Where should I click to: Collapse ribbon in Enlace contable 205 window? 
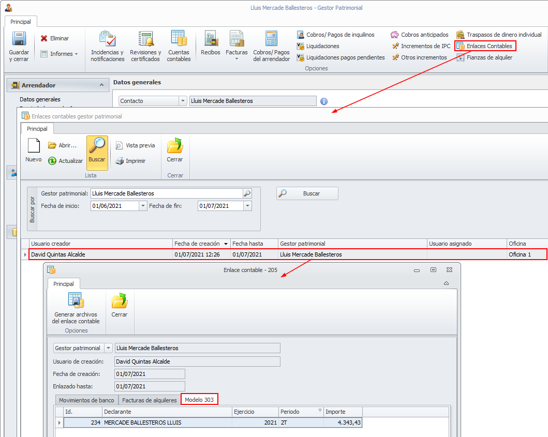pyautogui.click(x=446, y=283)
